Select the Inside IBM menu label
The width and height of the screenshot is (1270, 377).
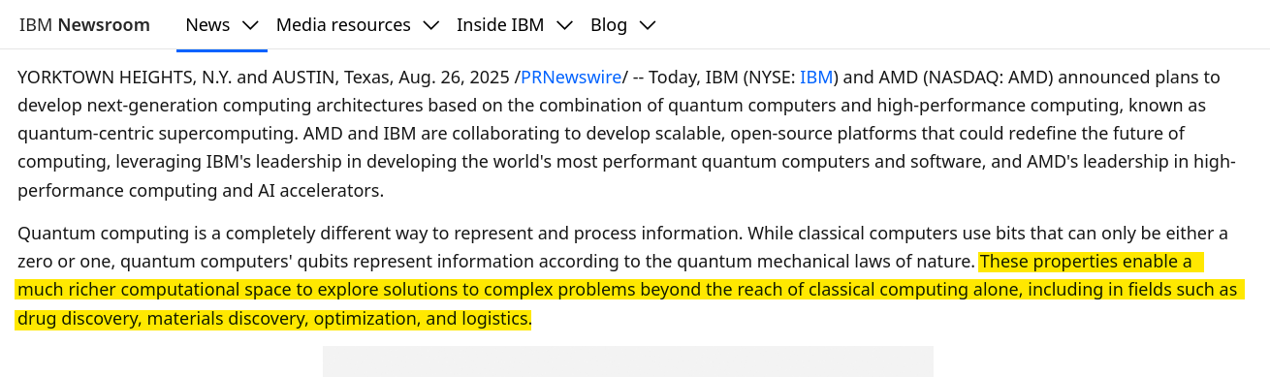[500, 25]
